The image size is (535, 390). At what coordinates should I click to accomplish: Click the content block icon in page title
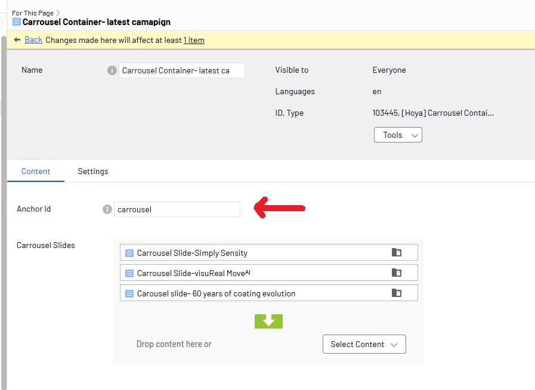[x=17, y=22]
